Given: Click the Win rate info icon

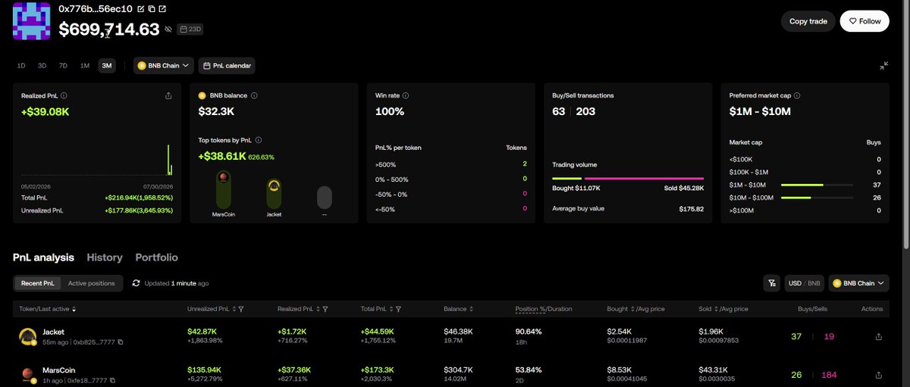Looking at the screenshot, I should (406, 96).
